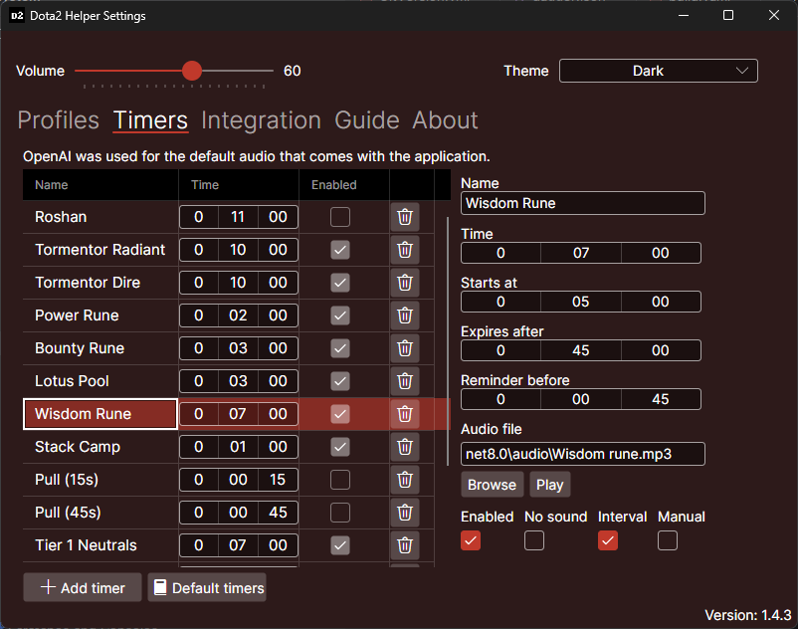Delete the Roshan timer
Image resolution: width=798 pixels, height=629 pixels.
(x=405, y=216)
